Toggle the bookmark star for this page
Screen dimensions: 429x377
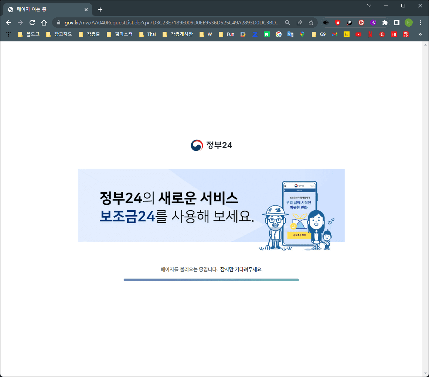[x=311, y=23]
